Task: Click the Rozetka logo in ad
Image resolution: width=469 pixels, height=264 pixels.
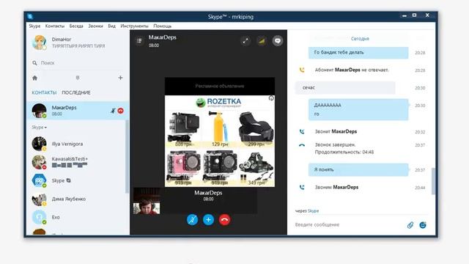Action: [x=218, y=103]
